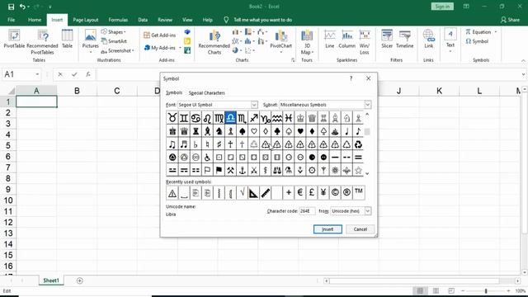Insert a Table from ribbon

(x=67, y=39)
